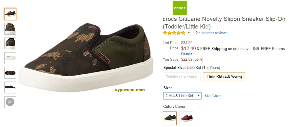The image size is (298, 127).
Task: Open the Size Chart link
Action: tap(213, 96)
